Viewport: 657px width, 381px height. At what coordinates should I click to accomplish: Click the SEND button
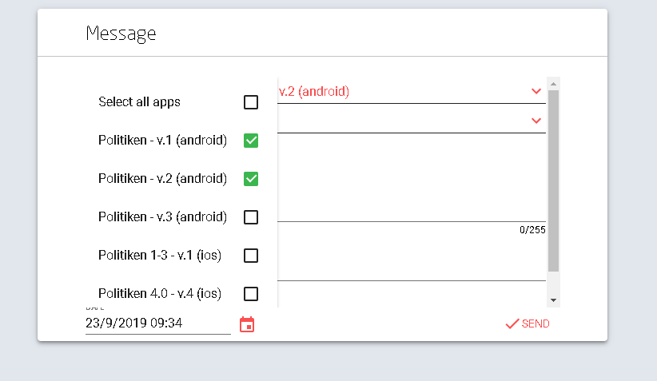(528, 323)
